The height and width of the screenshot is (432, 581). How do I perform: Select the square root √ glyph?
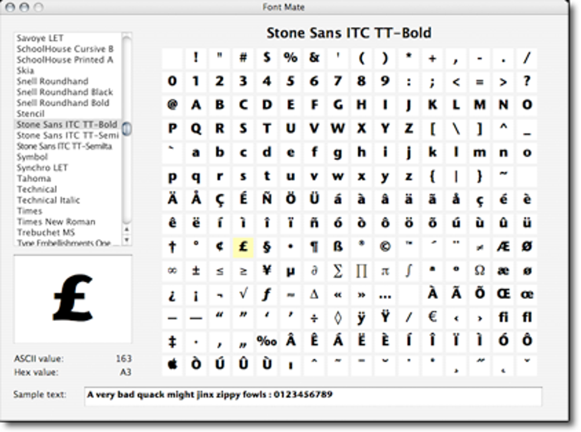(243, 294)
